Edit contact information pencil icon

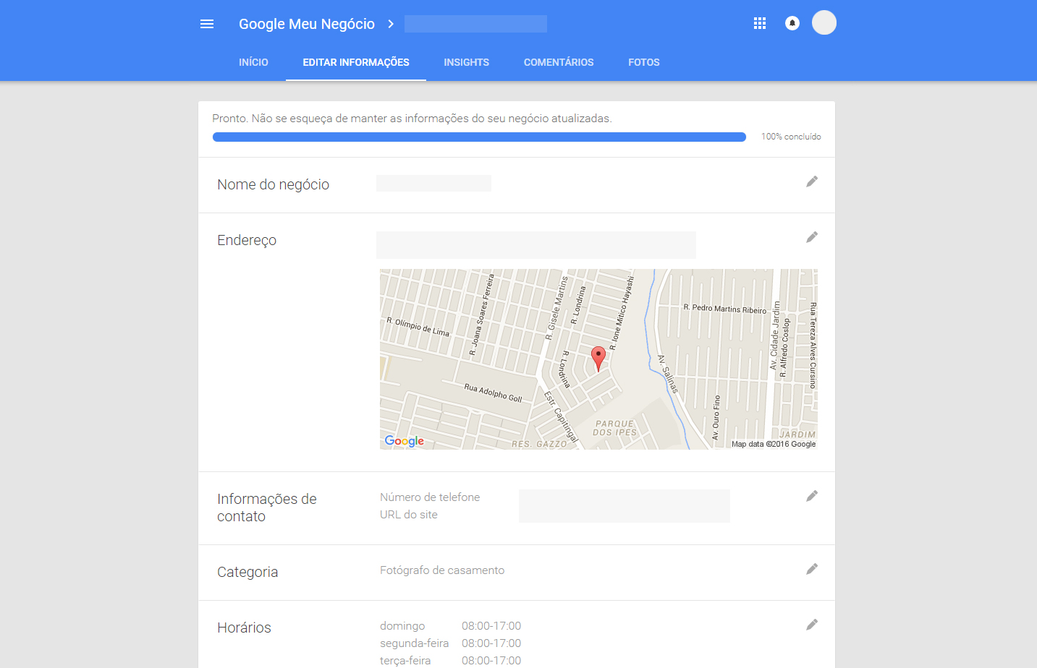pos(812,496)
